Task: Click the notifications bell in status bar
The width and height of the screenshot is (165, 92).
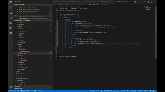Action: click(154, 91)
